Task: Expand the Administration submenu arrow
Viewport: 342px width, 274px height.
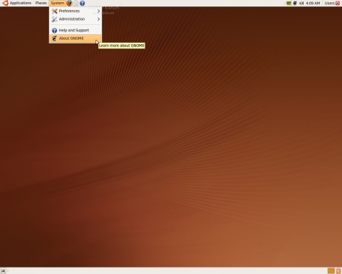Action: click(x=98, y=19)
